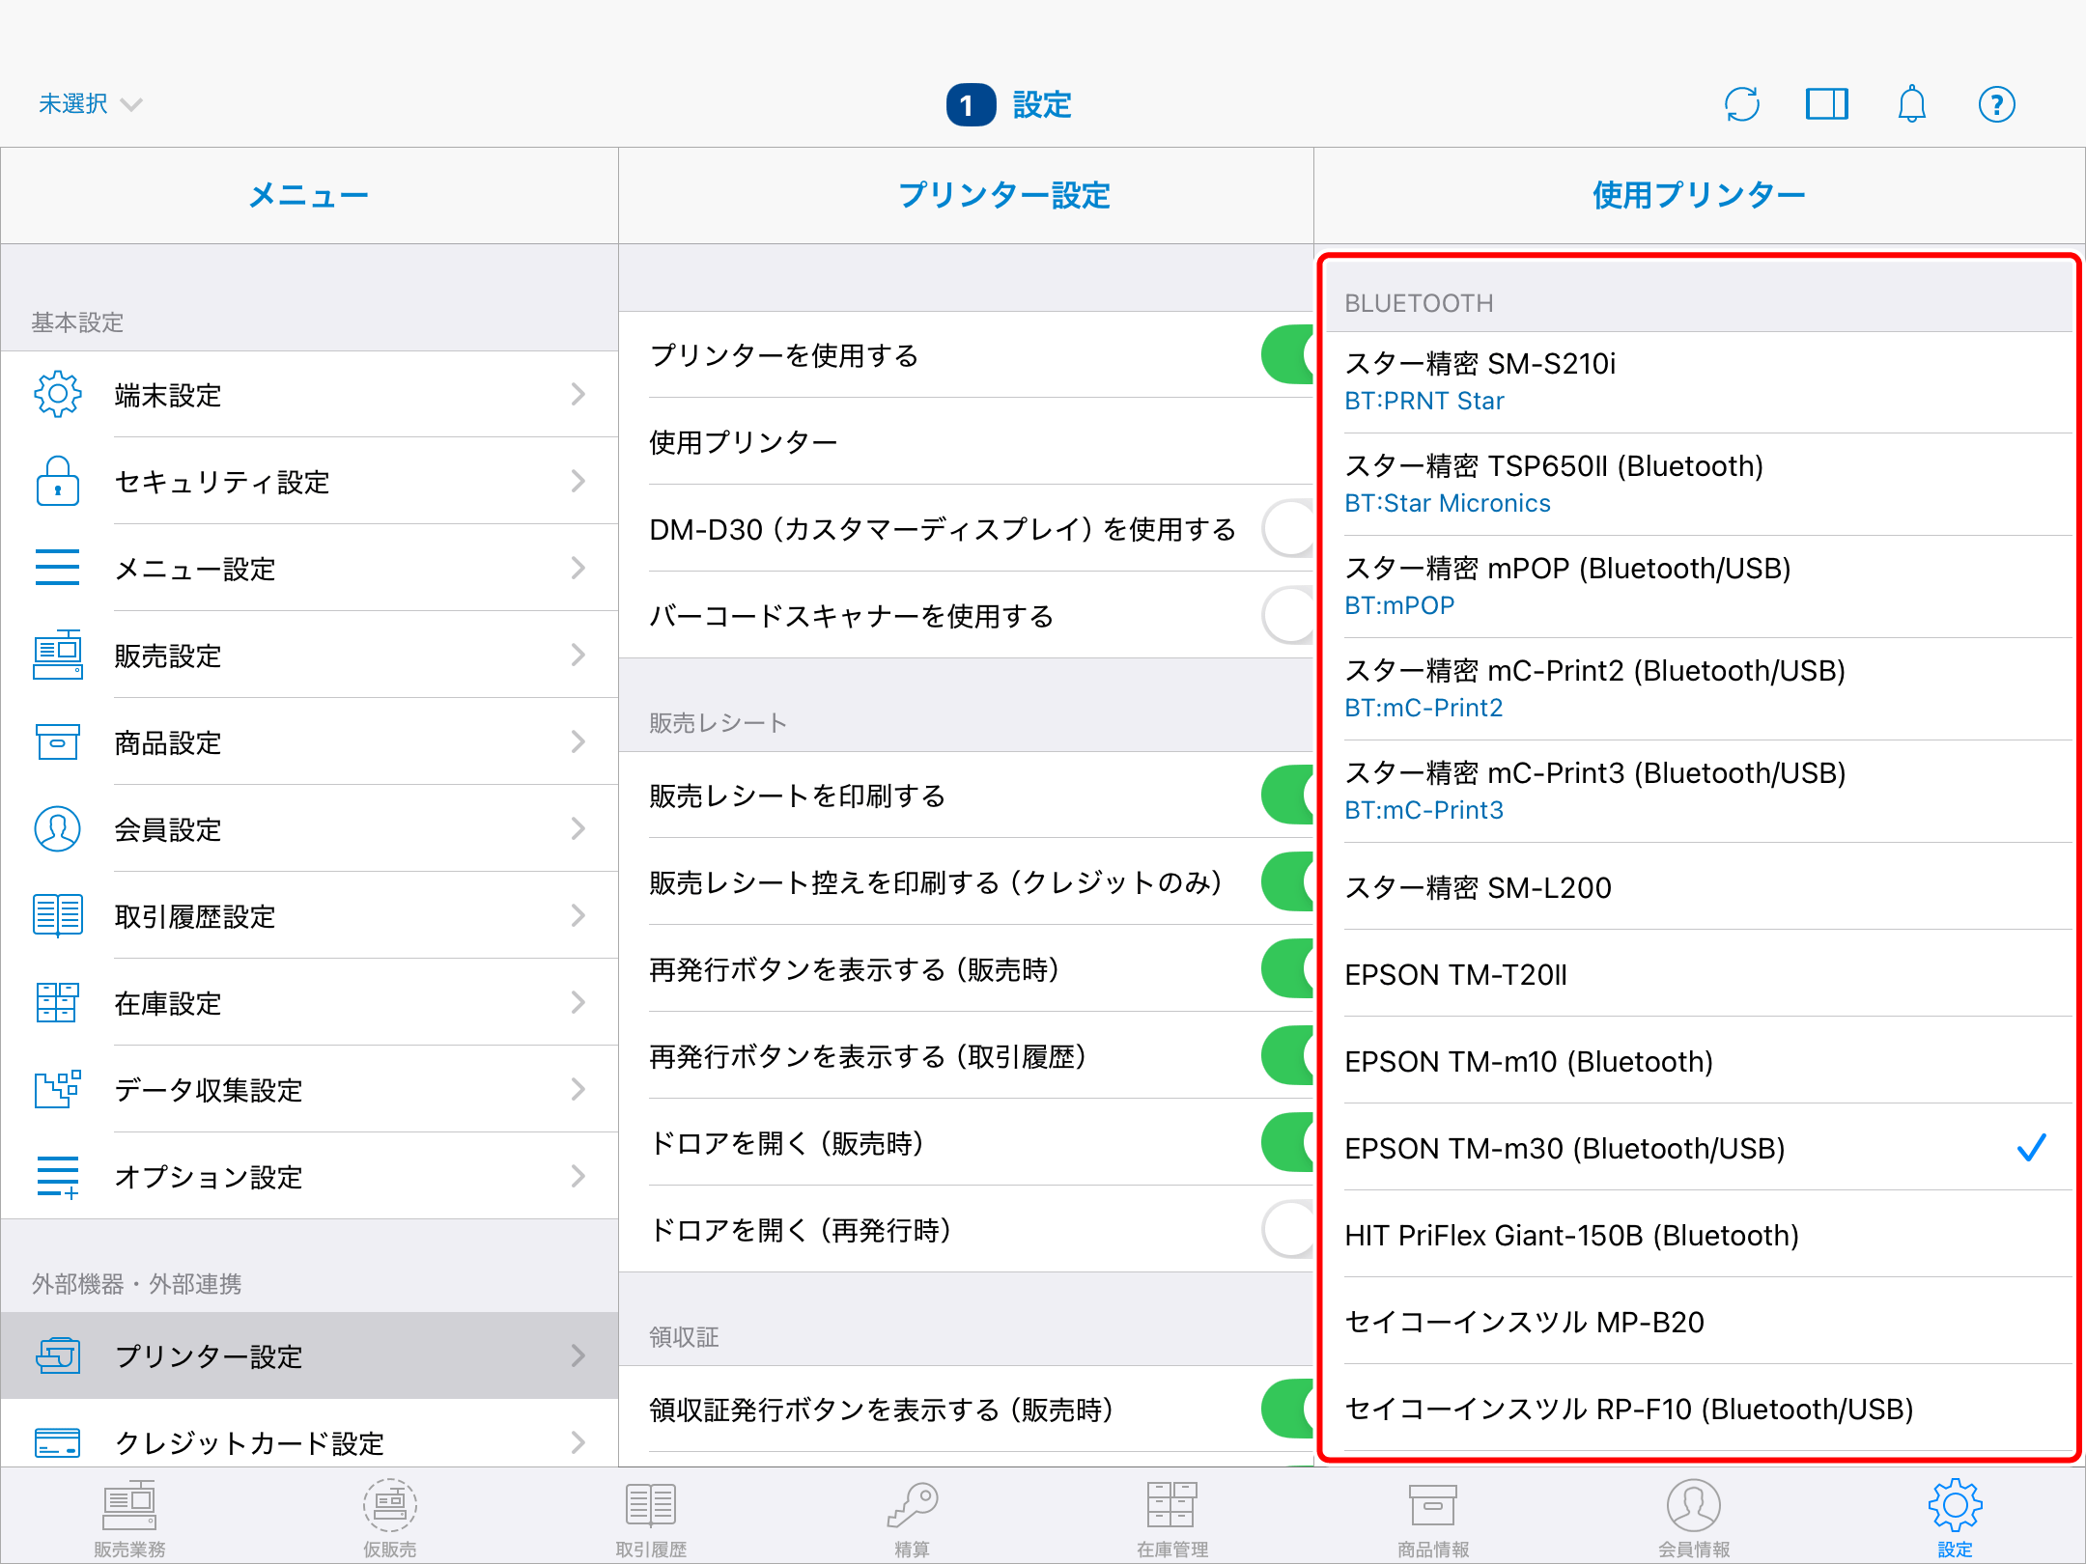
Task: Open 商品情報 box tab icon
Action: pos(1433,1505)
